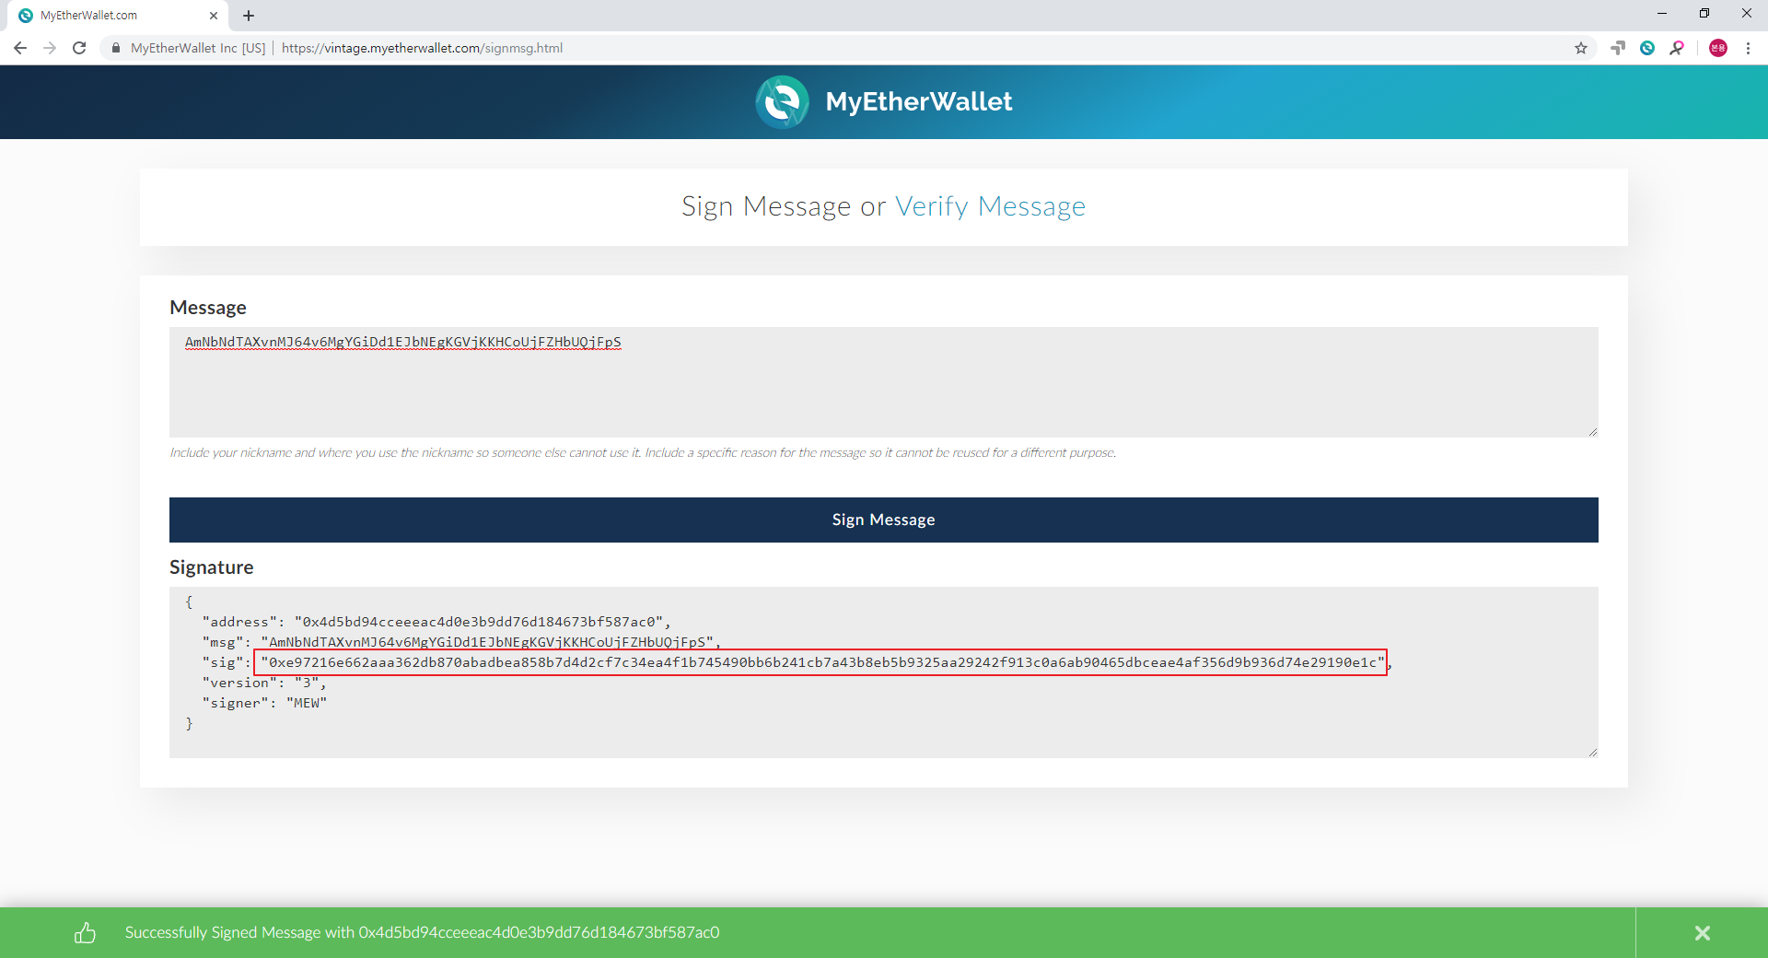
Task: Click the address bar URL
Action: point(422,48)
